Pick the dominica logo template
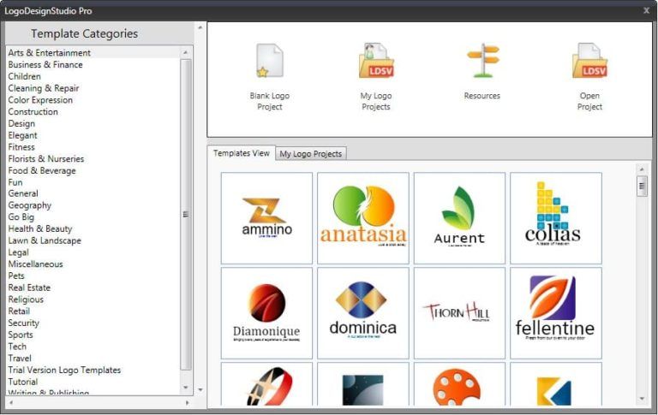This screenshot has width=658, height=415. click(363, 313)
